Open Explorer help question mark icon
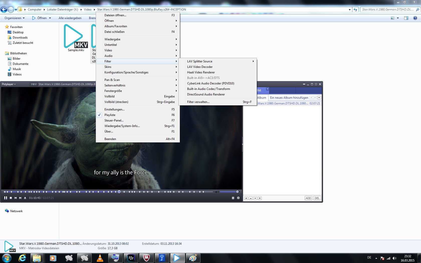 [415, 18]
